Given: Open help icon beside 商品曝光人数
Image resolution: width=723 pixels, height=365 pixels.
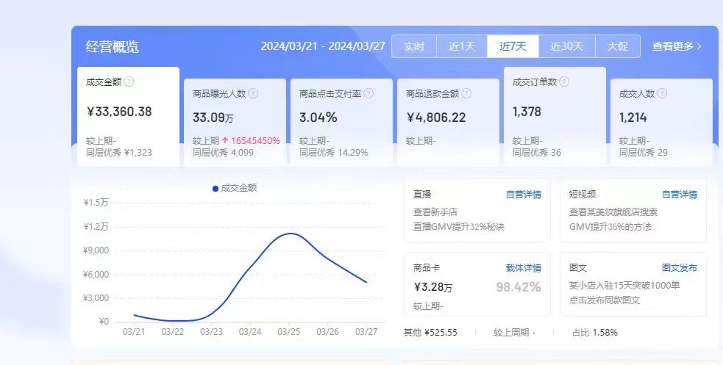Looking at the screenshot, I should [253, 93].
